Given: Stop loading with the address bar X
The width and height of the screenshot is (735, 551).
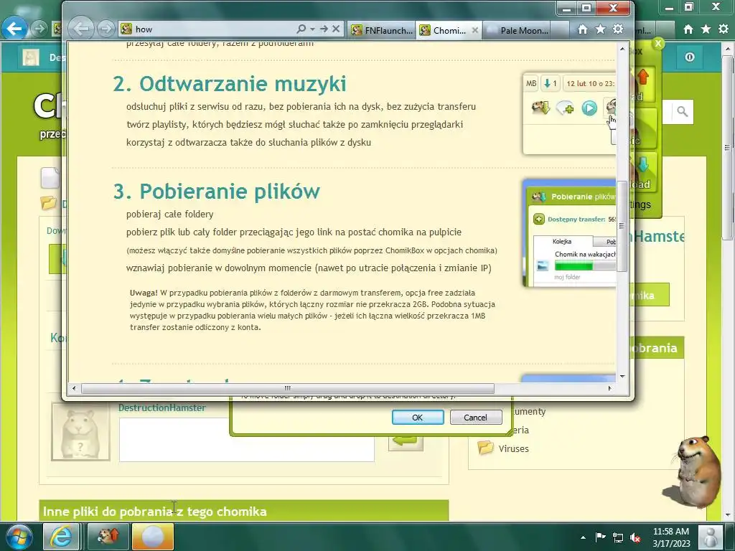Looking at the screenshot, I should [336, 29].
